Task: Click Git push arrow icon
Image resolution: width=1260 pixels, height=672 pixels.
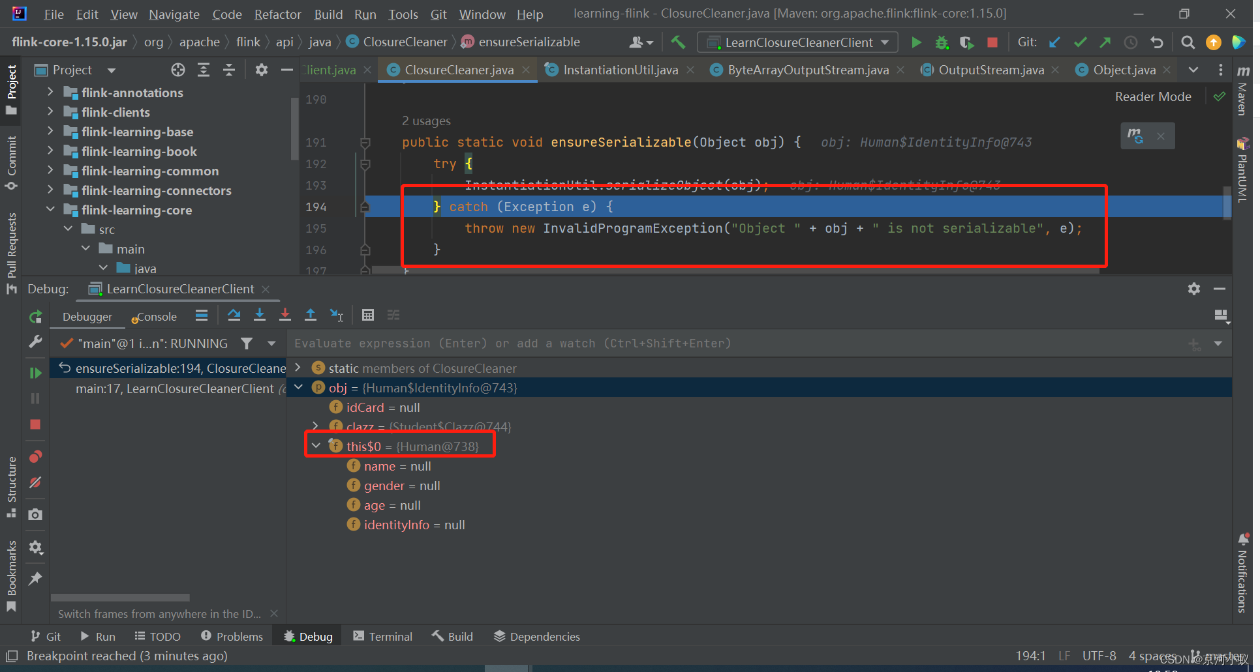Action: pos(1105,42)
